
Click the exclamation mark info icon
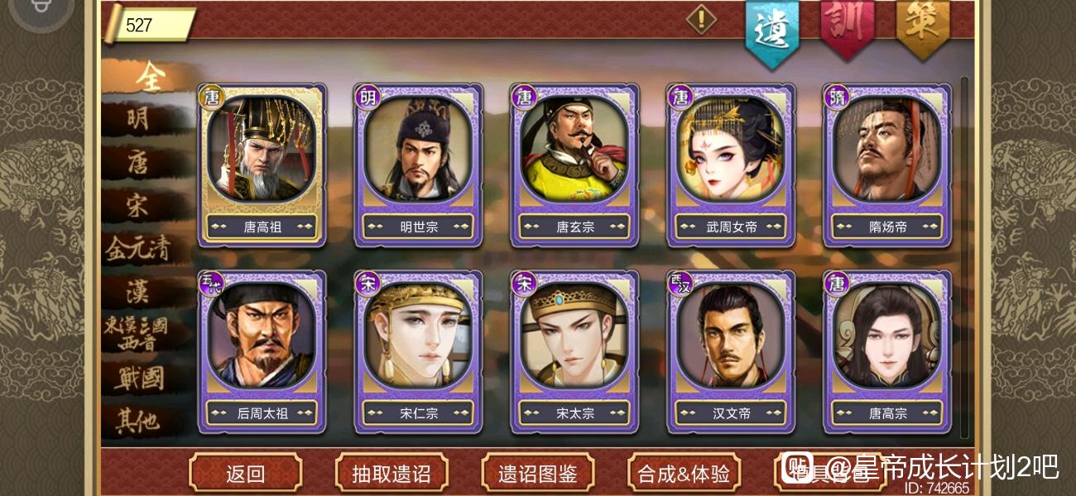(x=701, y=19)
